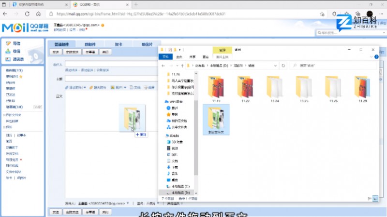The width and height of the screenshot is (387, 217).
Task: Open the 主页 tab in Explorer ribbon
Action: [x=179, y=57]
